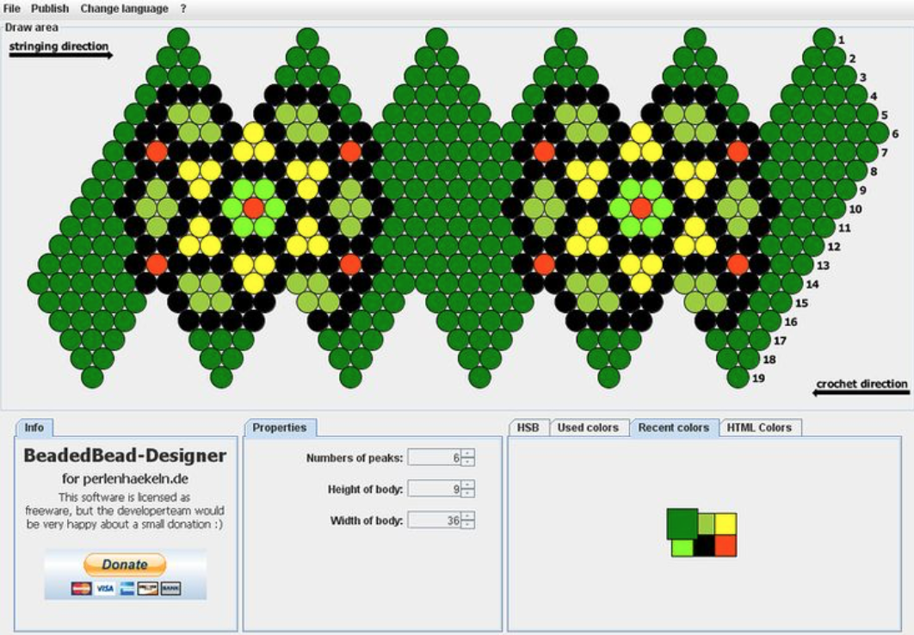Click the row number 10 label
Viewport: 914px width, 635px height.
tap(855, 209)
